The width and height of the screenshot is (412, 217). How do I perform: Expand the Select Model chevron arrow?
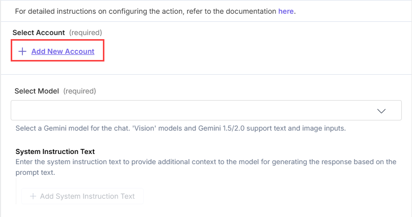[381, 111]
